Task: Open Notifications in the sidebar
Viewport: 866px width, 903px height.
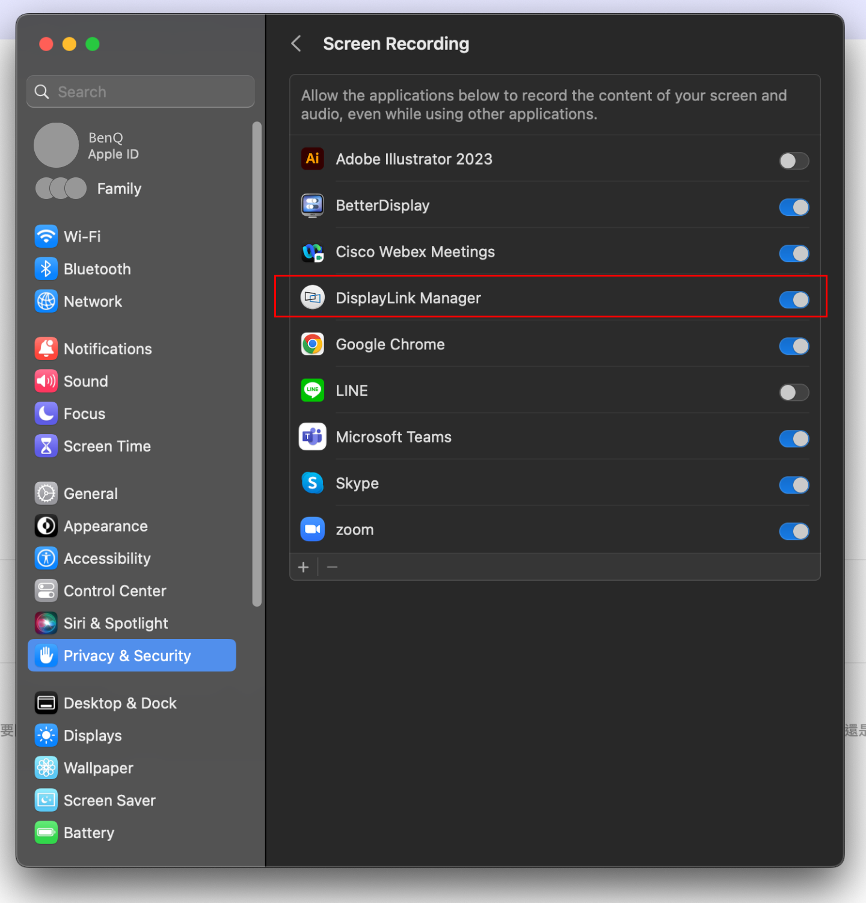Action: point(108,349)
